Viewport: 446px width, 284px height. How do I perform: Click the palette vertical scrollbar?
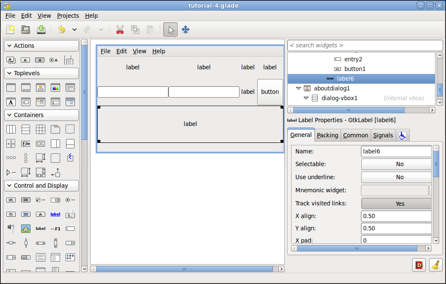[84, 92]
